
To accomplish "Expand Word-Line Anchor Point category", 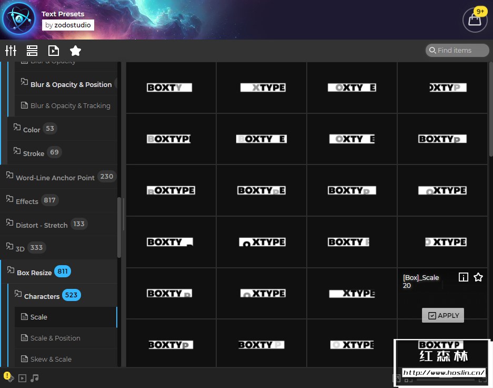I will [x=59, y=177].
